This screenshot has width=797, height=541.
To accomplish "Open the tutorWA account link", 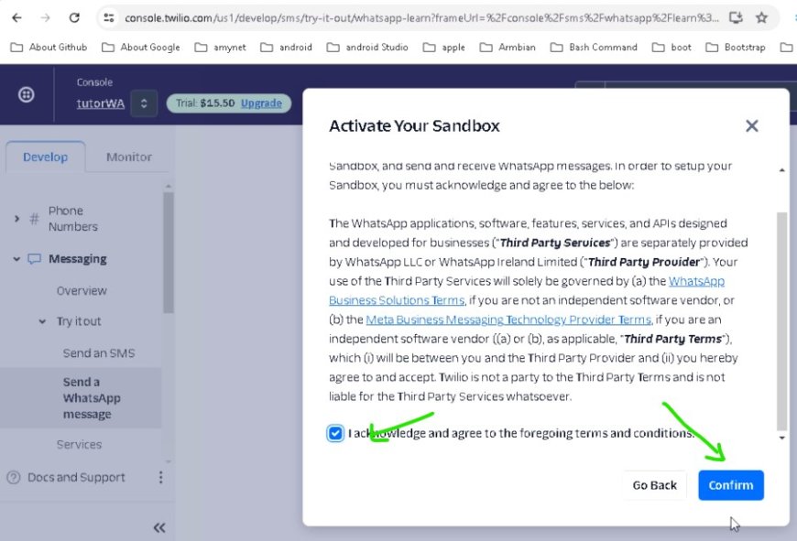I will (x=100, y=103).
